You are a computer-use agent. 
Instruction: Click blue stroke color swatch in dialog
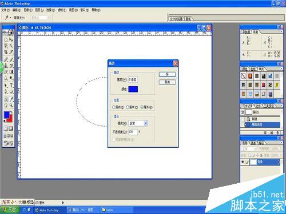(x=133, y=89)
